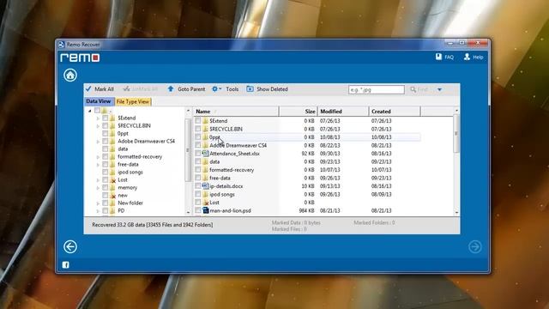Expand the $Extend tree node

(98, 118)
